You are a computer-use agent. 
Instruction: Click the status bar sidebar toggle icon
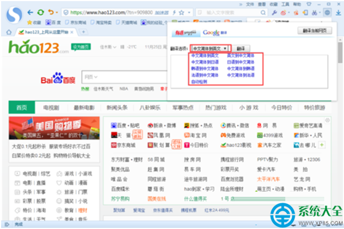[x=7, y=224]
